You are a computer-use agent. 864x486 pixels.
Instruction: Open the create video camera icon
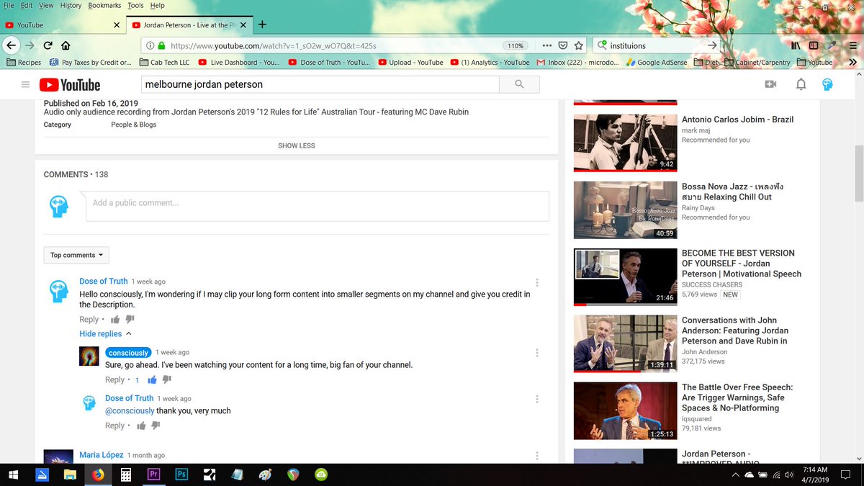click(x=770, y=84)
